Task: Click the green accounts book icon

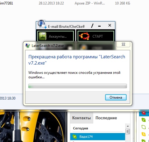Action: pyautogui.click(x=43, y=36)
